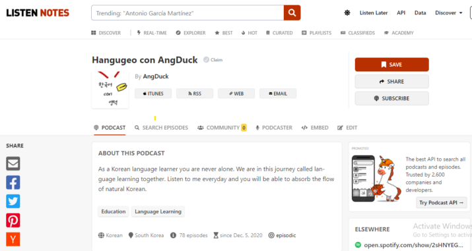Toggle dark mode sun icon
The width and height of the screenshot is (472, 251).
pyautogui.click(x=347, y=13)
